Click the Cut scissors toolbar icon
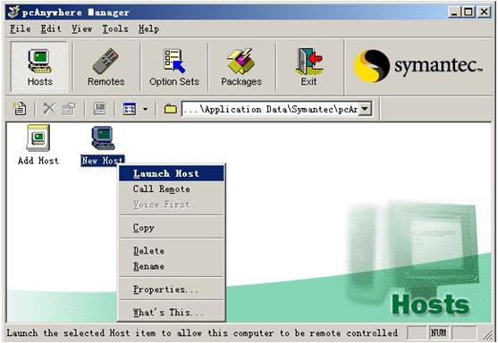The width and height of the screenshot is (498, 343). pos(49,109)
